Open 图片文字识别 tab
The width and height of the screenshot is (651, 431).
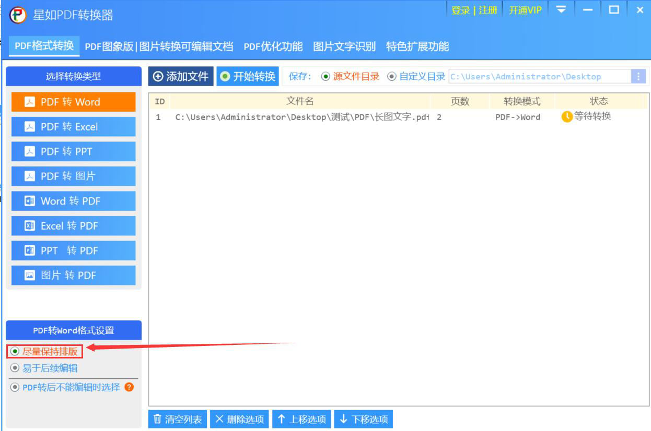click(344, 46)
